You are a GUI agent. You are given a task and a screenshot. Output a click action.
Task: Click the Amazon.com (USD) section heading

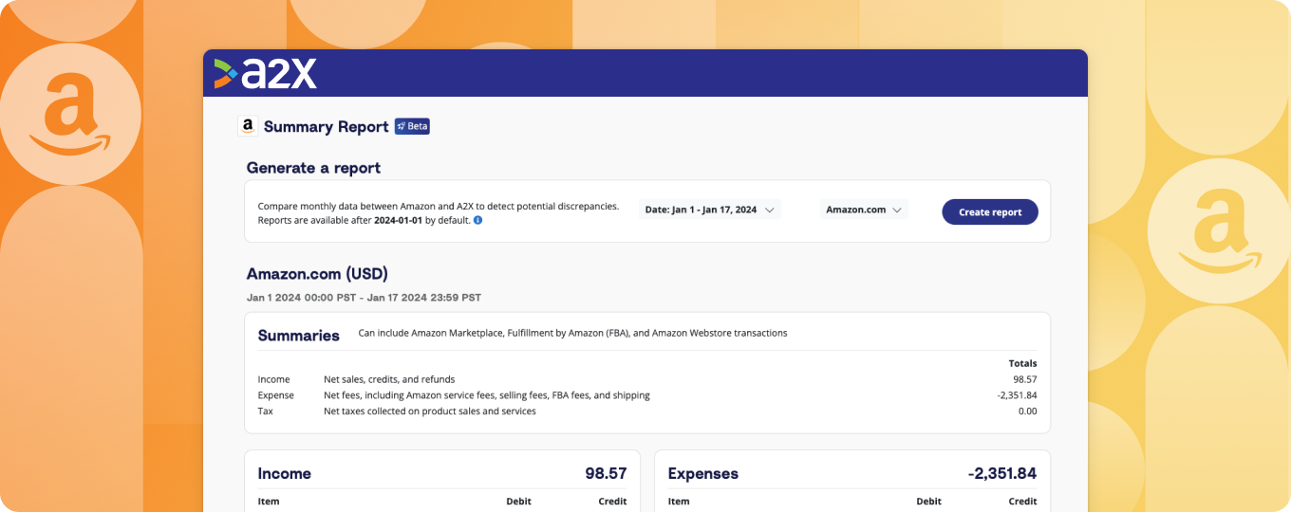pos(317,274)
